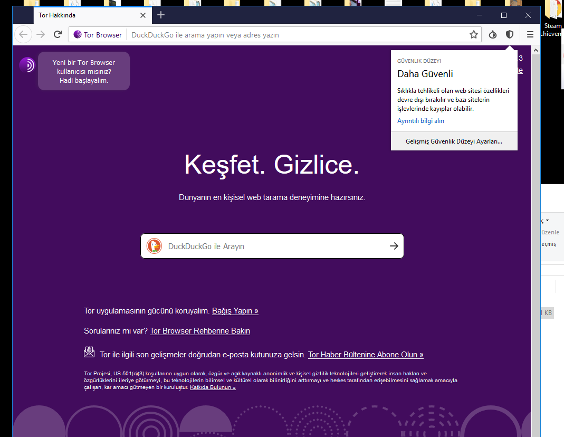The width and height of the screenshot is (564, 437).
Task: Click Tor Haber Bültenine Abone Olun link
Action: [x=366, y=355]
